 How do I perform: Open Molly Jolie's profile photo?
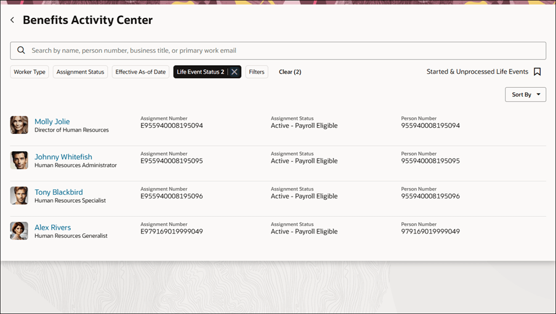(x=19, y=125)
